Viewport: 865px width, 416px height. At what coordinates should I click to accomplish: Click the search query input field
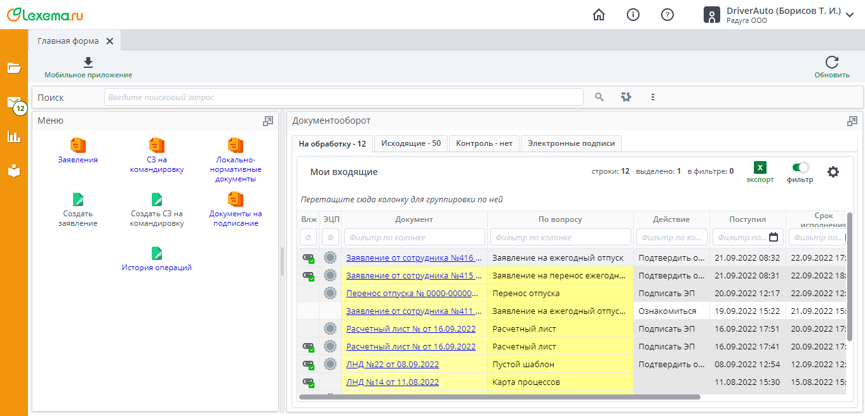click(343, 97)
